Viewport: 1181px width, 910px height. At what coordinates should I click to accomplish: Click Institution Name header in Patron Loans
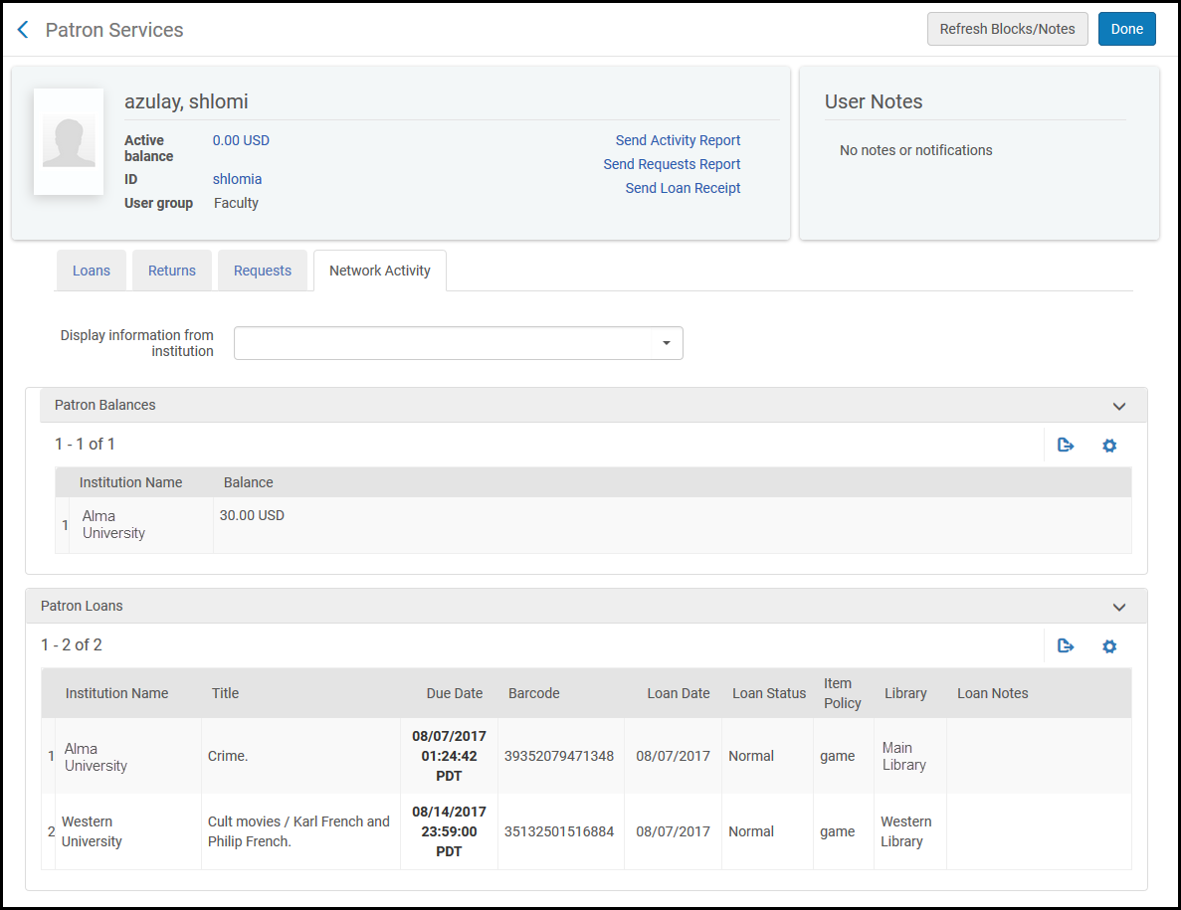tap(116, 693)
